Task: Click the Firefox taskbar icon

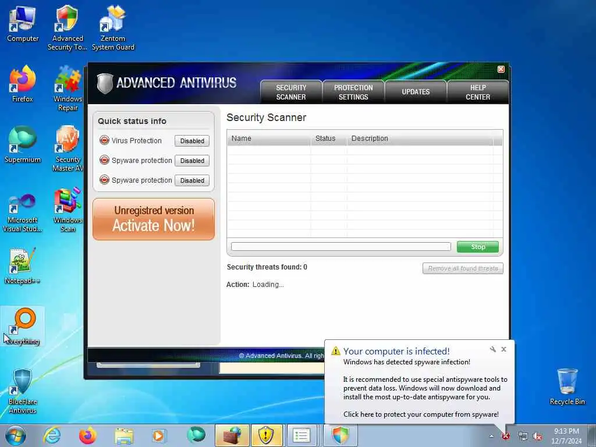Action: tap(87, 435)
